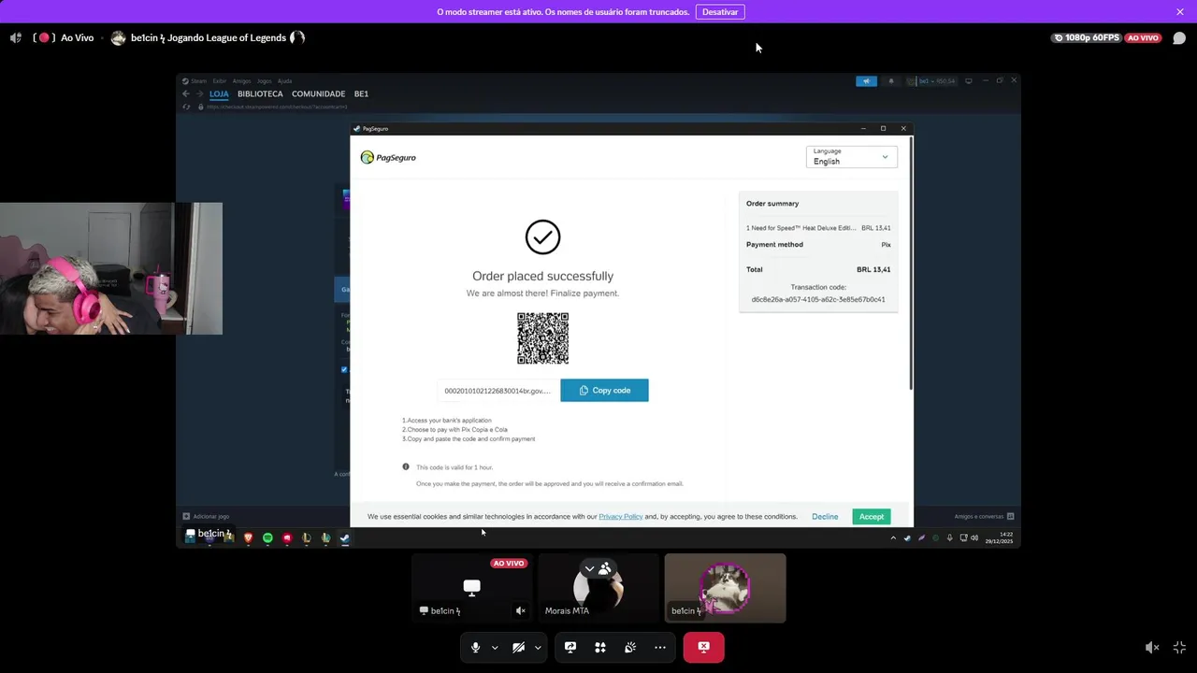This screenshot has height=673, width=1197.
Task: Turn on camera in call controls
Action: point(518,647)
